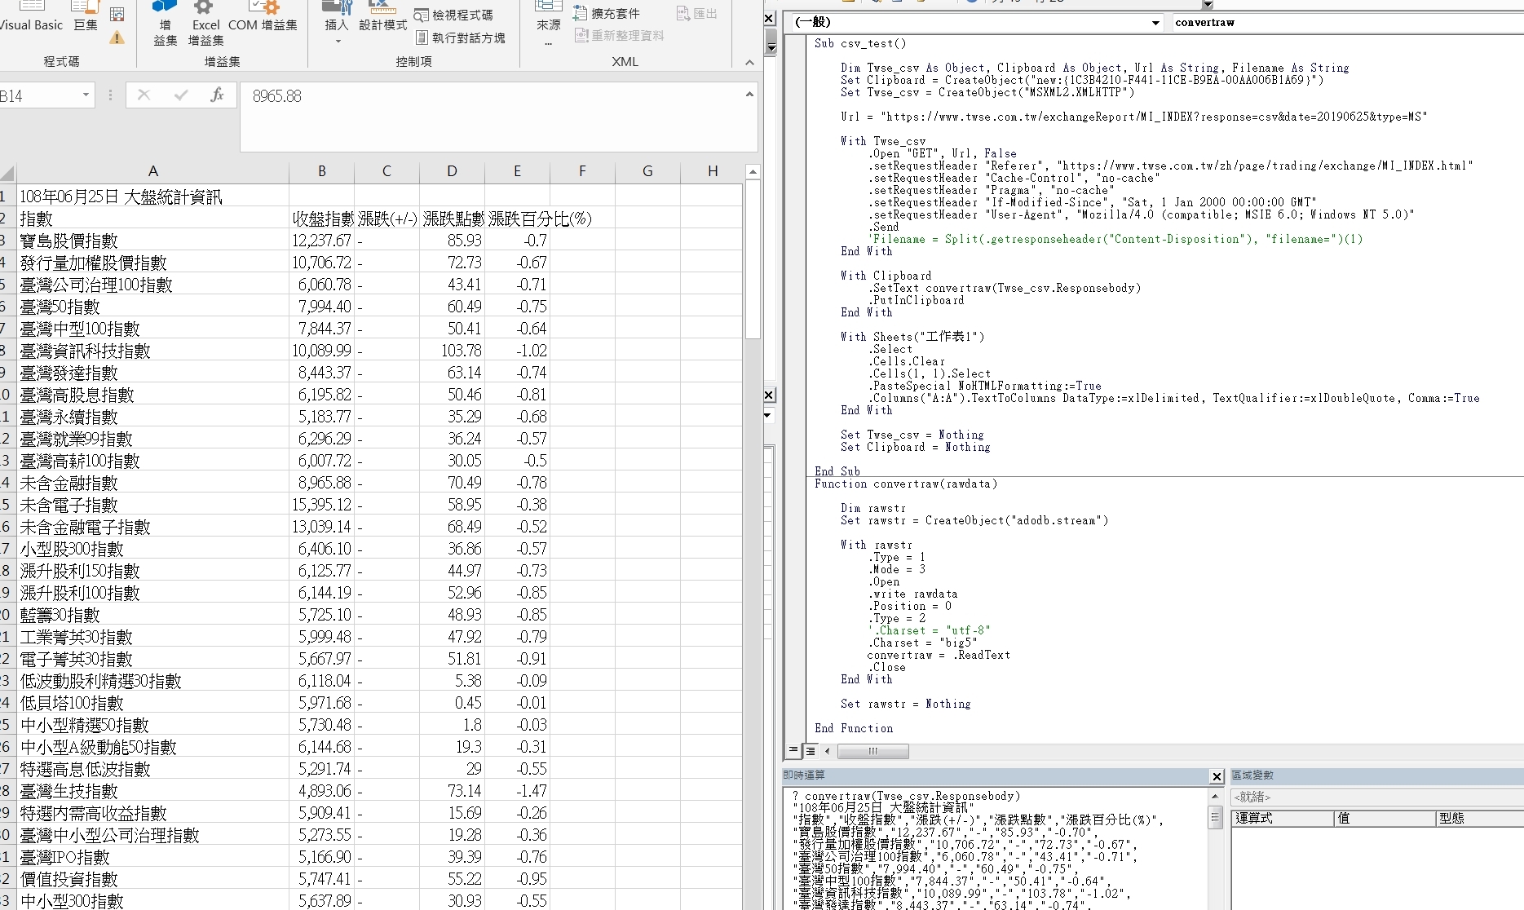Open the 增益集 add-ins button
Image resolution: width=1524 pixels, height=910 pixels.
click(166, 24)
